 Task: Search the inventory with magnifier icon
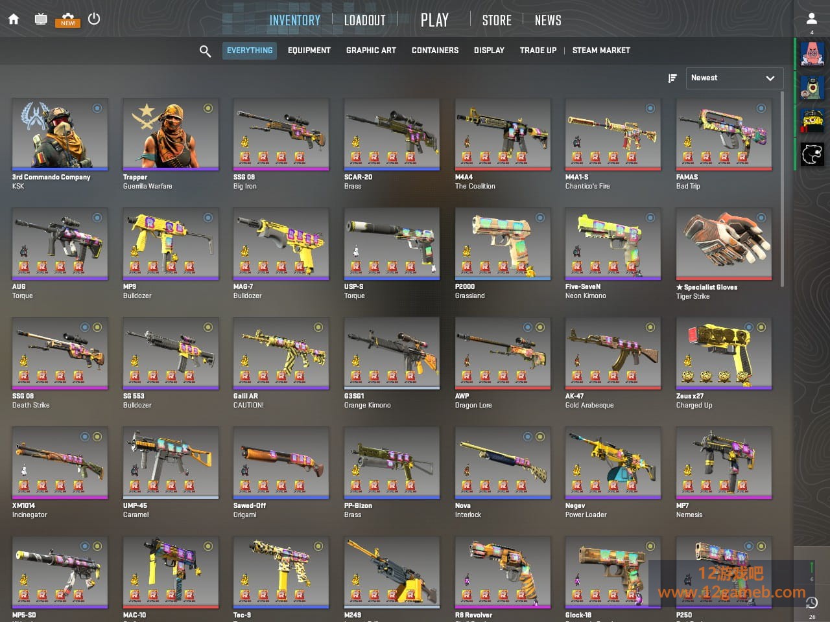pyautogui.click(x=205, y=51)
